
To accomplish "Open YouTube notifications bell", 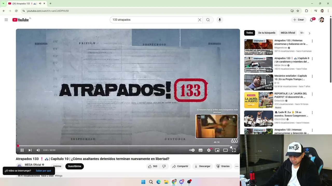I will pos(312,20).
